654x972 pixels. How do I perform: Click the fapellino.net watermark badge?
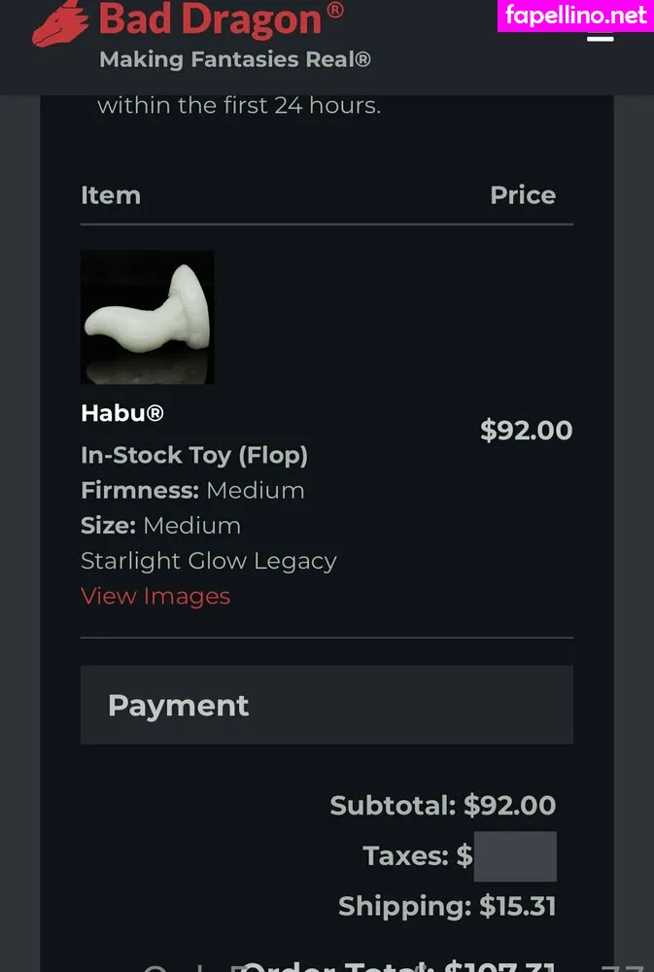576,16
